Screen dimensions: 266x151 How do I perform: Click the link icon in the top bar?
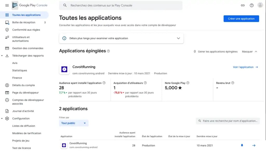(x=243, y=5)
